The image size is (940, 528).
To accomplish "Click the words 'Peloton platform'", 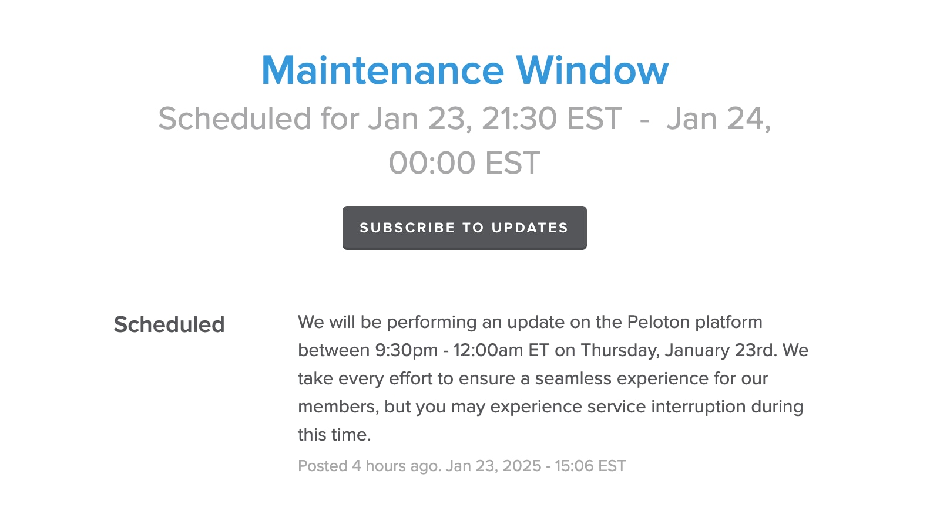I will (x=694, y=322).
